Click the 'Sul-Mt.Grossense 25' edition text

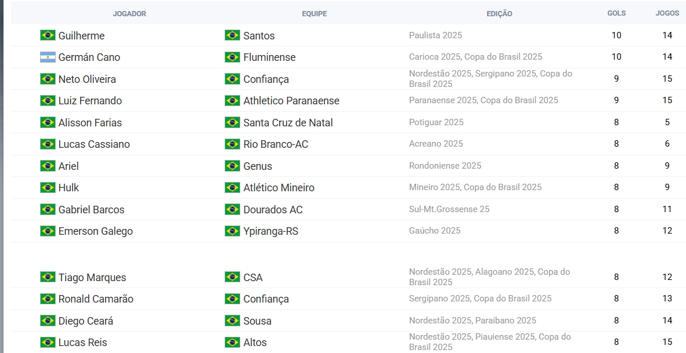pos(449,209)
